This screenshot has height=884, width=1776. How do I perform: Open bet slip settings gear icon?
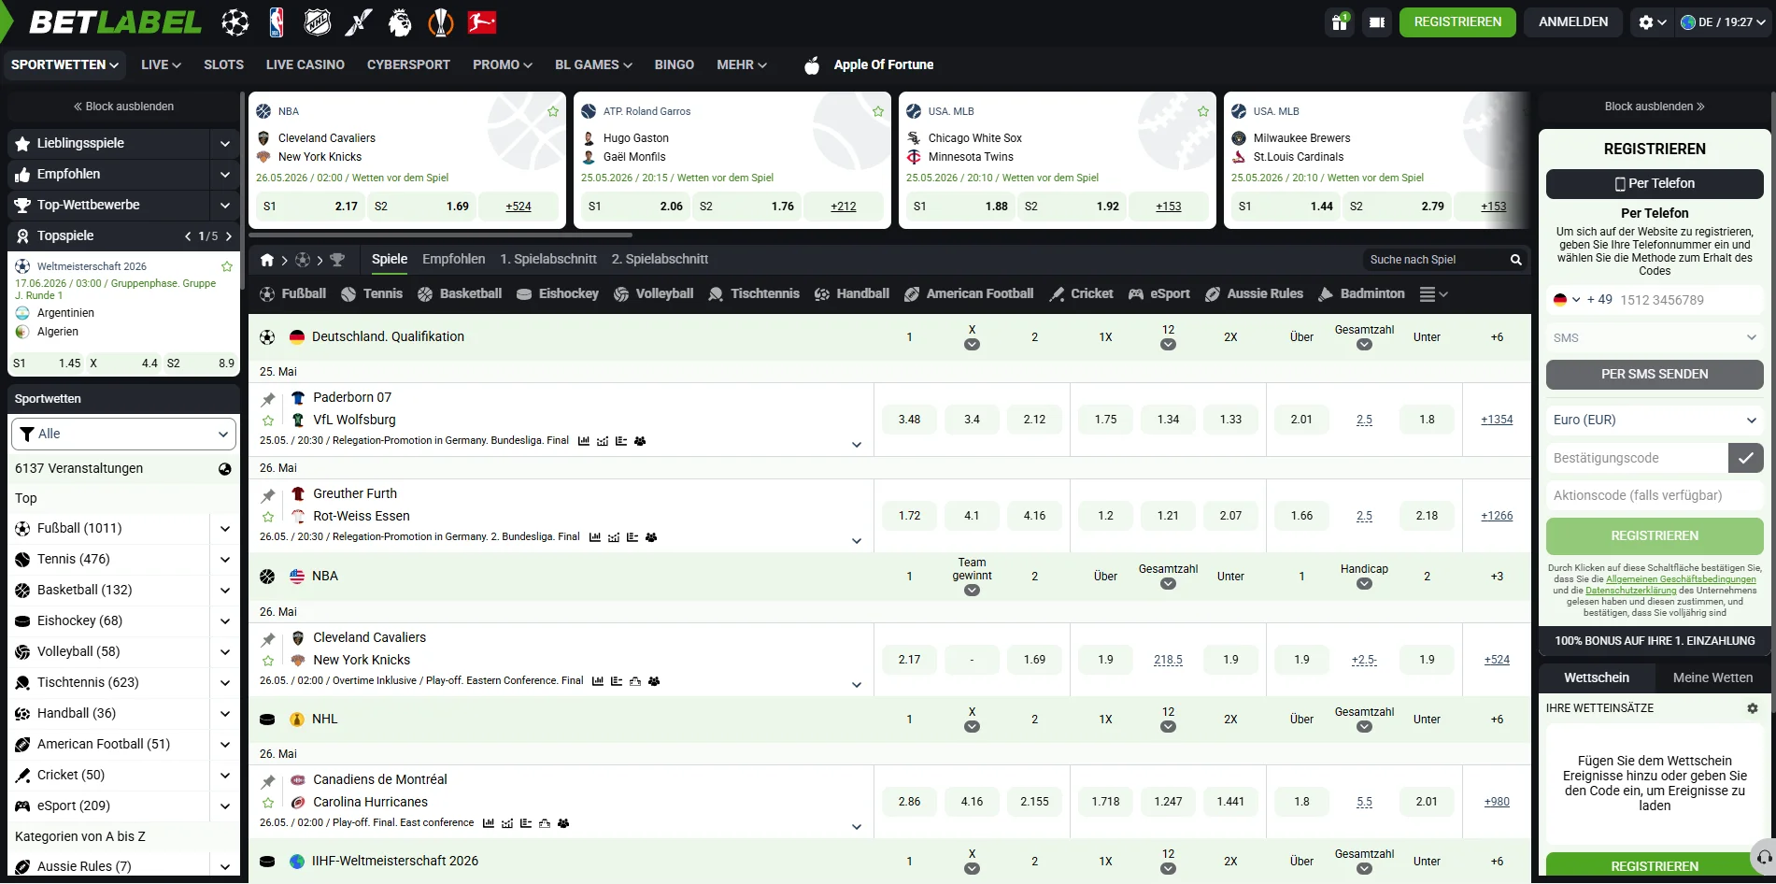tap(1753, 708)
